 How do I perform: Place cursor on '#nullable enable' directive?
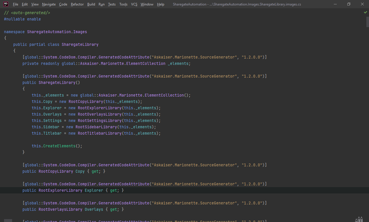click(22, 19)
